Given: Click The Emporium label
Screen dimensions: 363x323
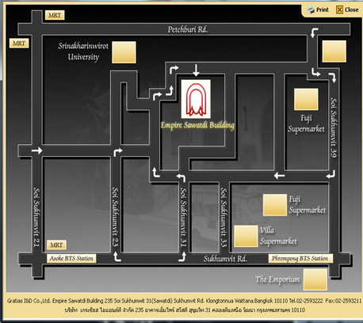Looking at the screenshot, I should pos(277,279).
